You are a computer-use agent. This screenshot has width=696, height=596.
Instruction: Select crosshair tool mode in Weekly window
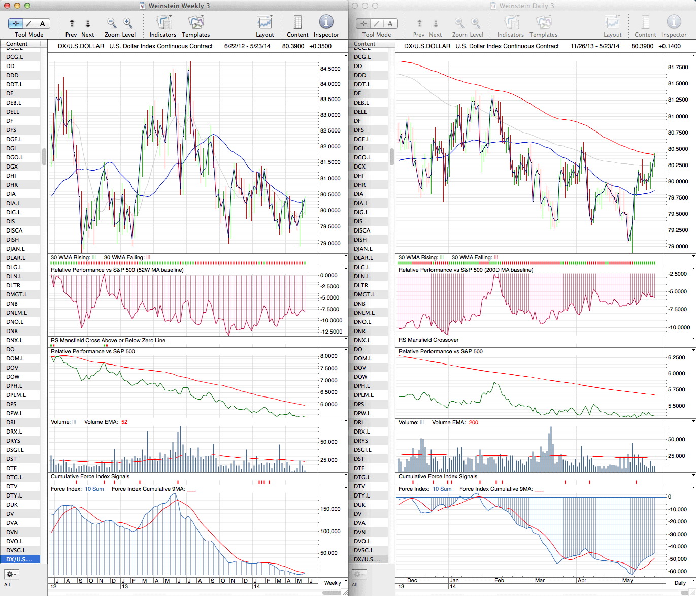click(x=16, y=24)
